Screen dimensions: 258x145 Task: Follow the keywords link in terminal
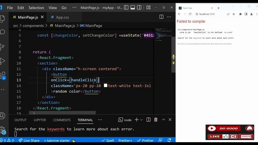(56, 129)
